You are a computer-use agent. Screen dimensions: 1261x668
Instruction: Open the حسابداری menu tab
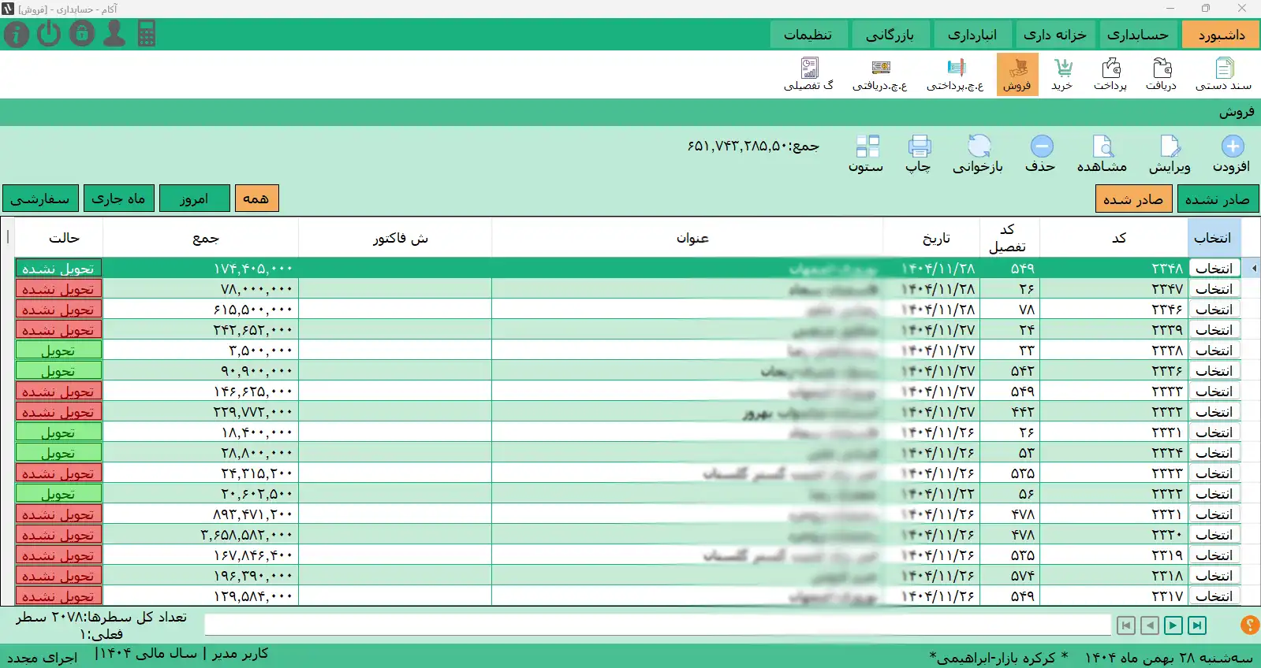tap(1137, 35)
